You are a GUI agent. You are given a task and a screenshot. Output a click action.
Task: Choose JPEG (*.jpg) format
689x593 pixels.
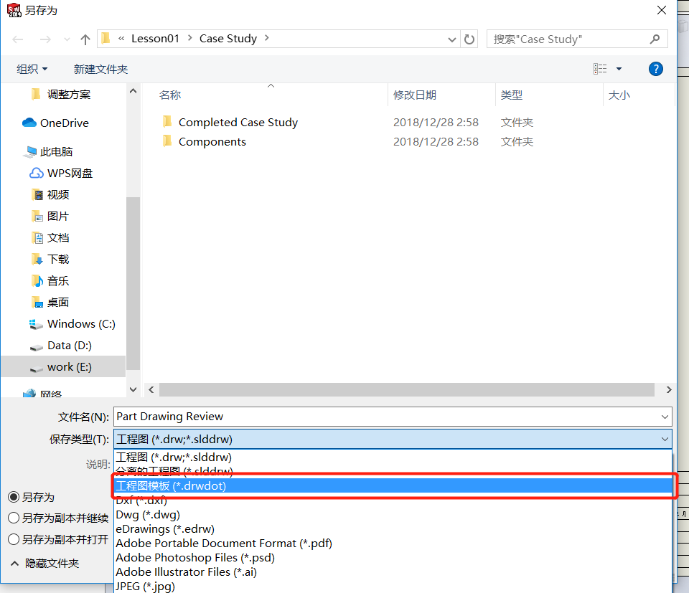point(393,587)
